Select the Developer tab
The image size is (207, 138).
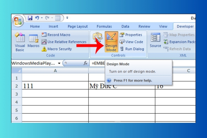coord(185,26)
